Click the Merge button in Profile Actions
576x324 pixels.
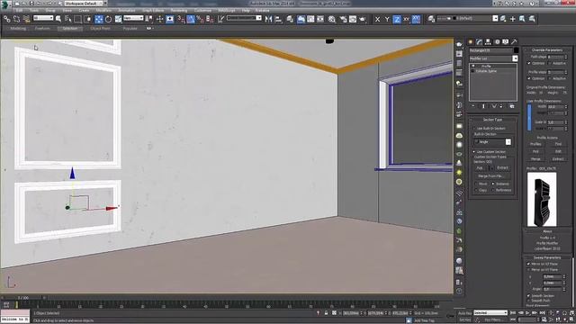tap(535, 158)
